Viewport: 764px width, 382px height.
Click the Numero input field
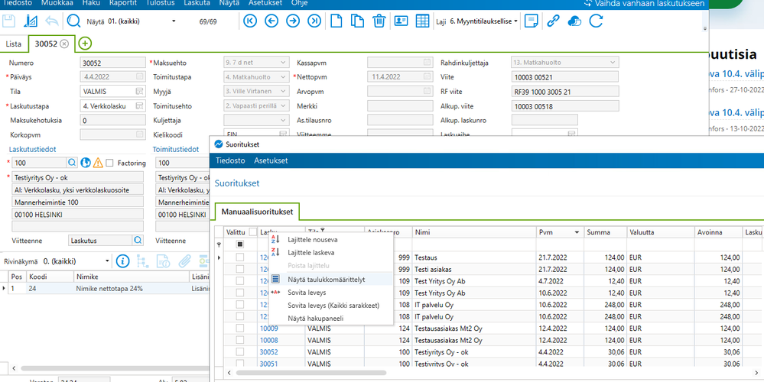[112, 63]
